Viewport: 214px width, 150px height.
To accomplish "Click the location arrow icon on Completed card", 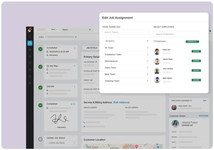I will click(x=71, y=104).
